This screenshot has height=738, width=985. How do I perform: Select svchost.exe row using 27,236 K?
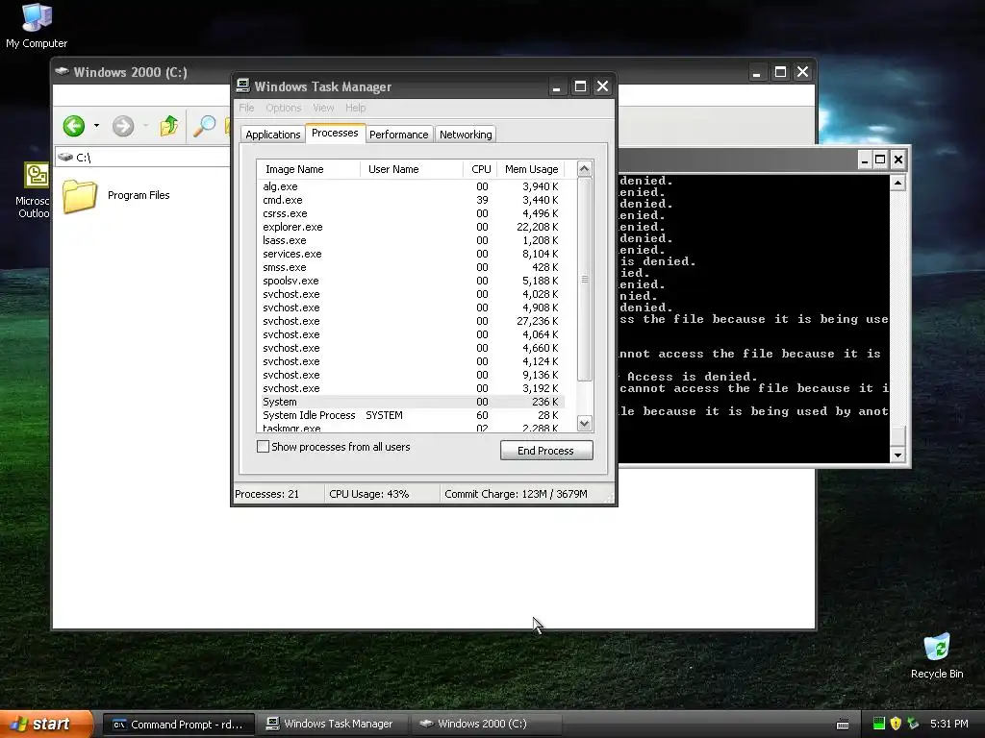(x=412, y=321)
